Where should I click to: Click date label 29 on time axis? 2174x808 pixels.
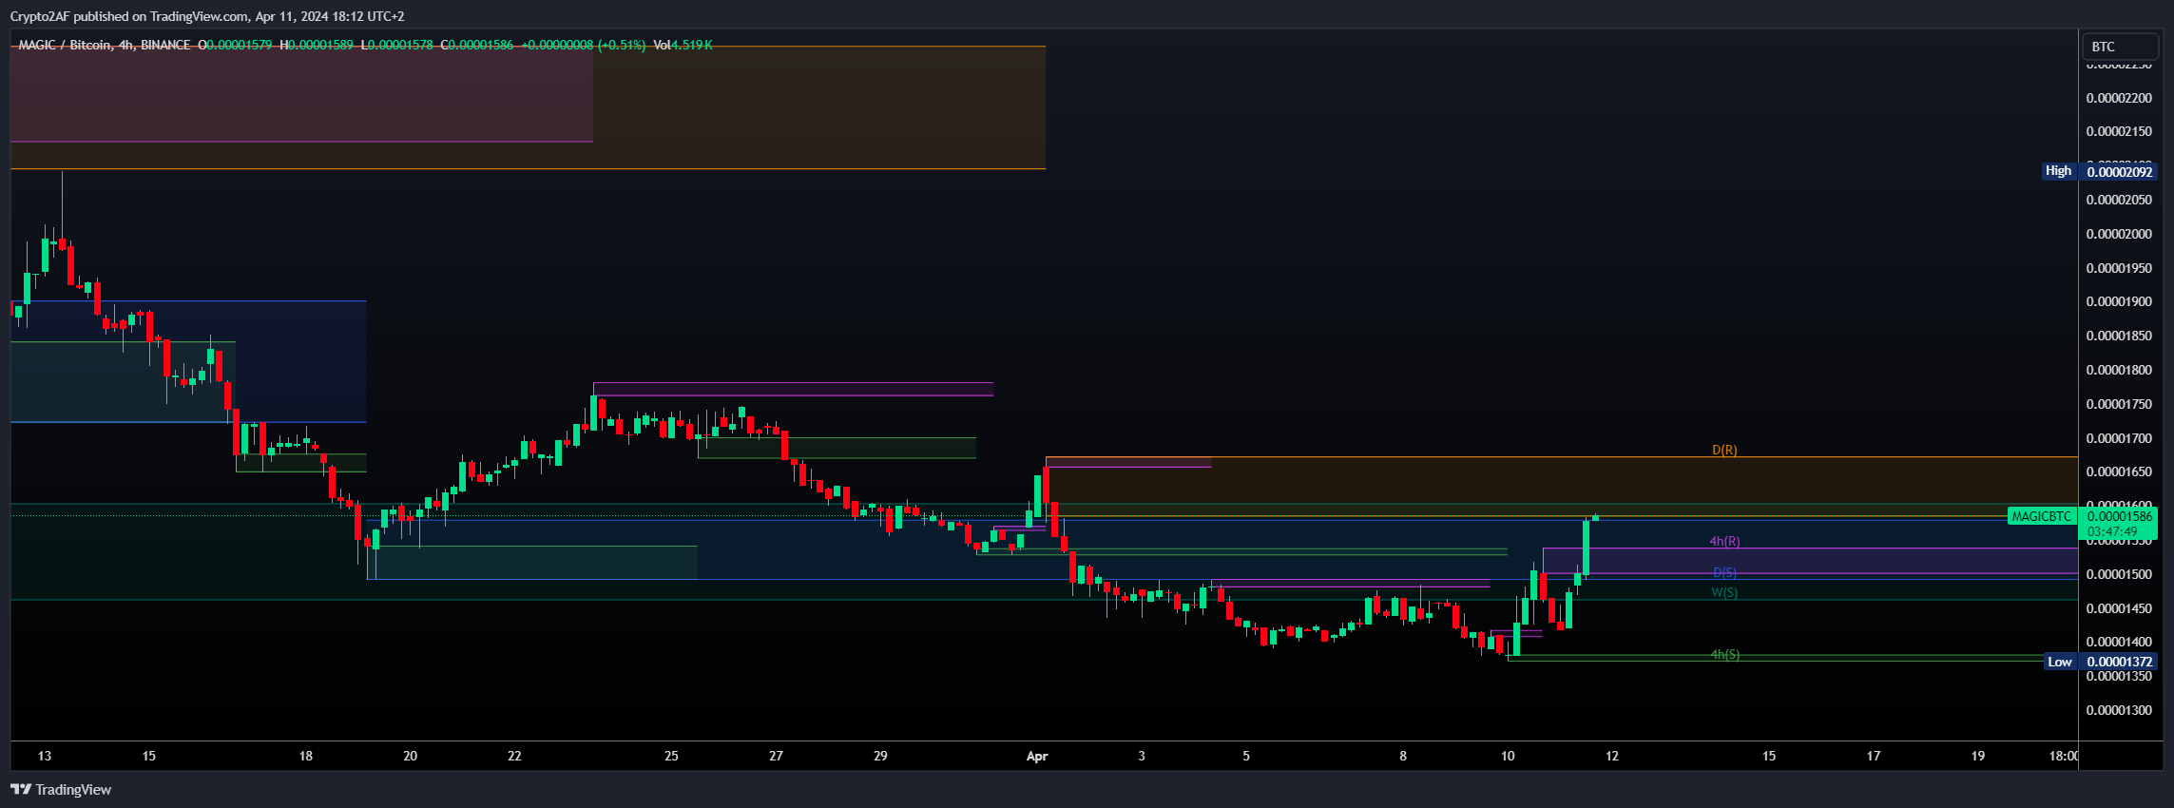click(880, 756)
